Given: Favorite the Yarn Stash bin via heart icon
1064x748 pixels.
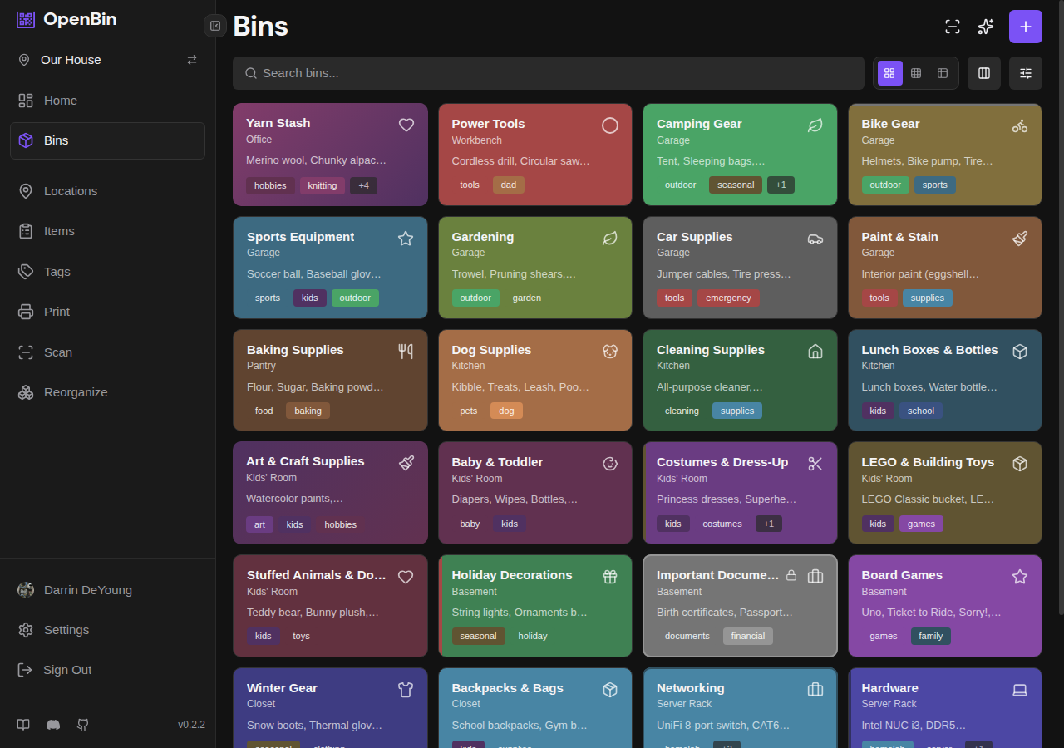Looking at the screenshot, I should tap(406, 125).
